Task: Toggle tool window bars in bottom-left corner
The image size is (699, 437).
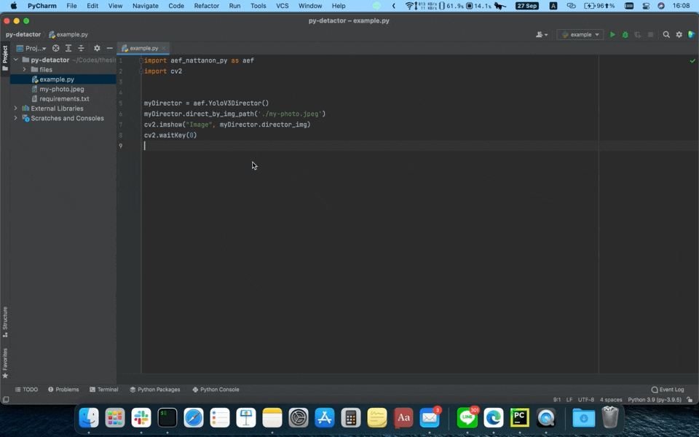Action: [x=6, y=400]
